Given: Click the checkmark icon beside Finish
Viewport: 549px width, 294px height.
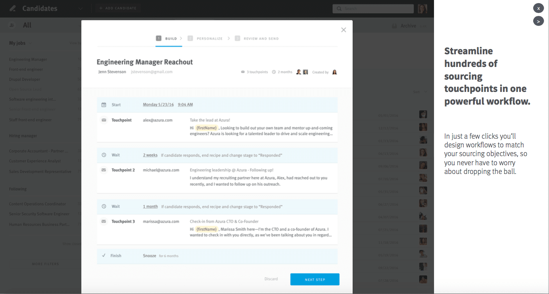Looking at the screenshot, I should 104,256.
